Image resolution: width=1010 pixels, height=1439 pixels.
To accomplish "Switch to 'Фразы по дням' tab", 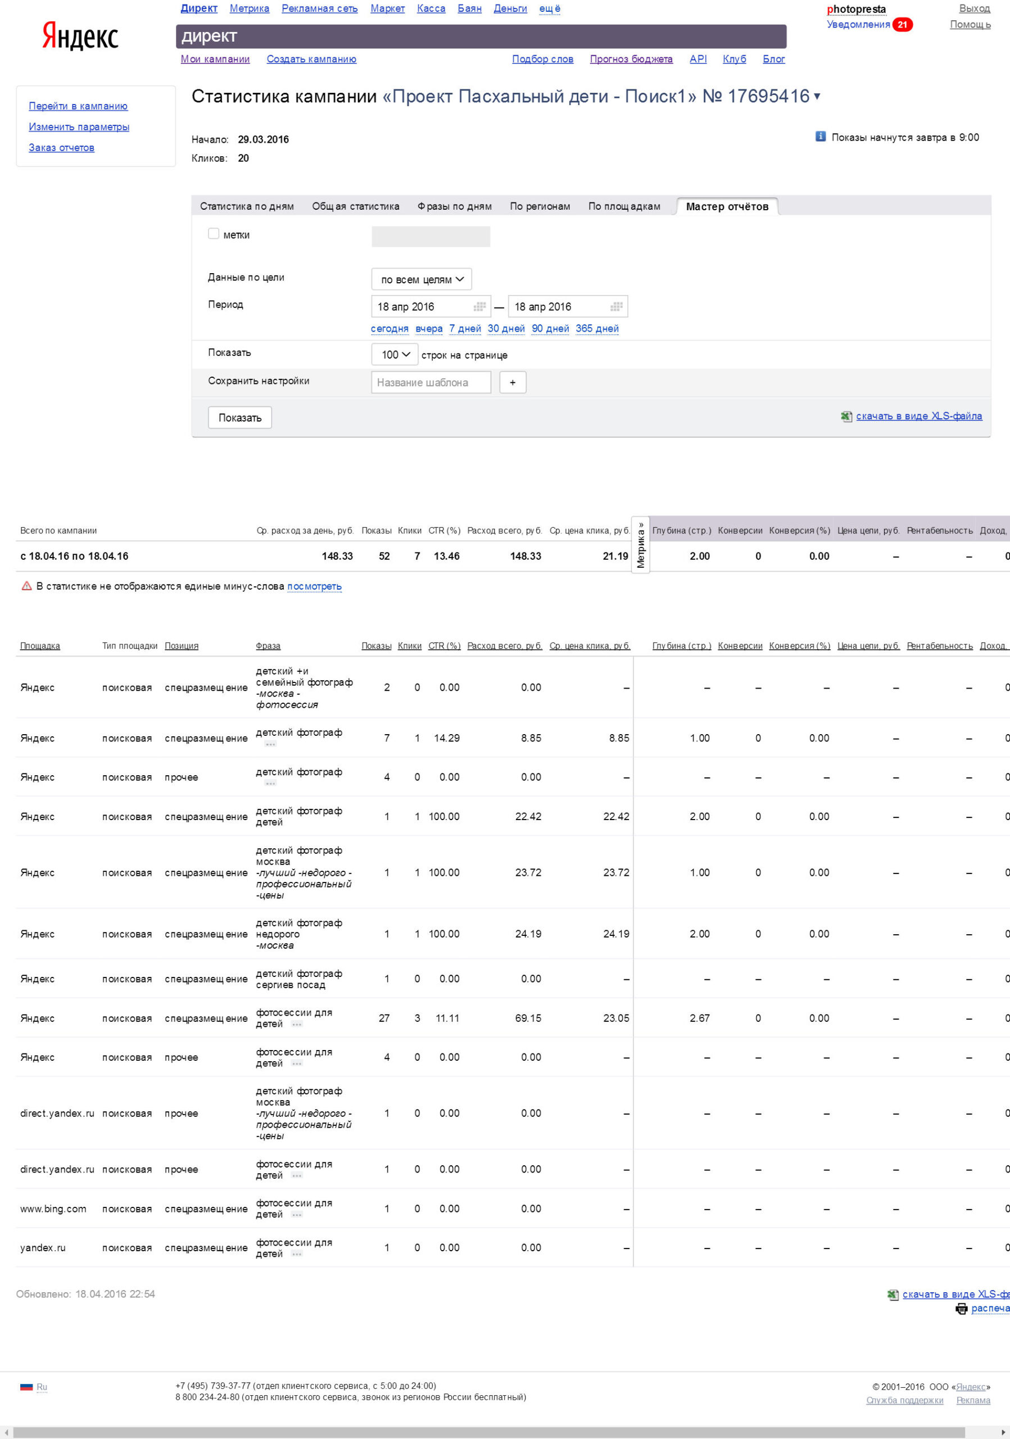I will pyautogui.click(x=454, y=206).
